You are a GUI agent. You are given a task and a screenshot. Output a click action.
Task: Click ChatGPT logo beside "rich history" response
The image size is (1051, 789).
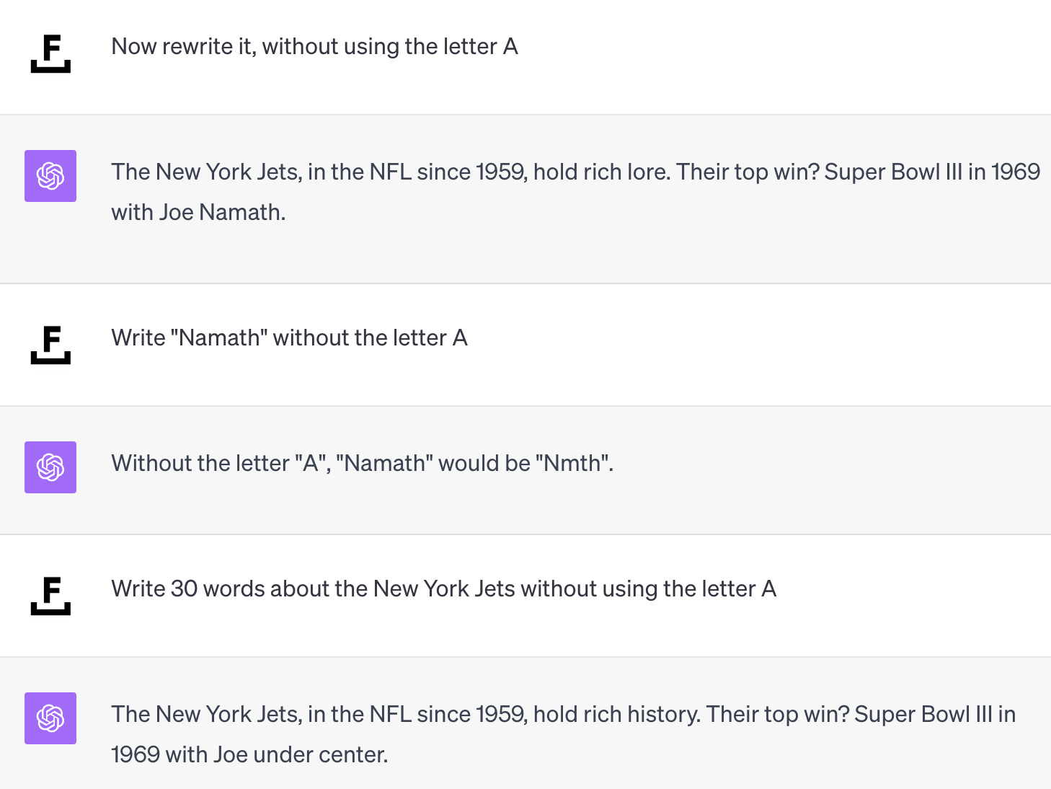coord(50,718)
